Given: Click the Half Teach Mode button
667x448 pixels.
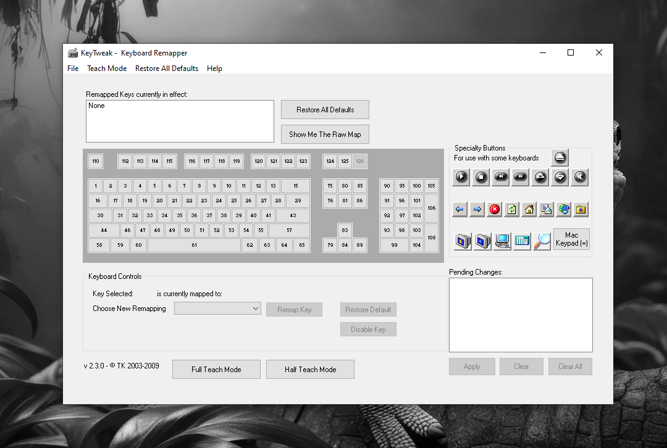Looking at the screenshot, I should click(310, 370).
